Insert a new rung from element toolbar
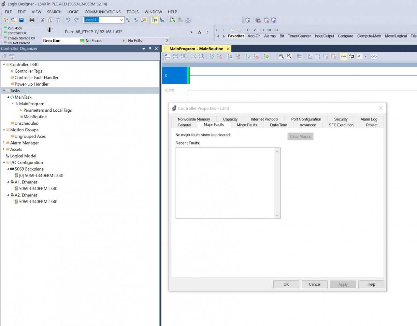The height and width of the screenshot is (326, 417). click(225, 30)
